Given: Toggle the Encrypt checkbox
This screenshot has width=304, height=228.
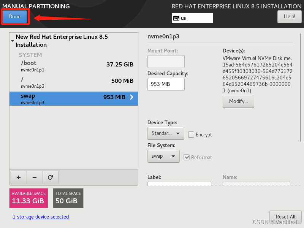Looking at the screenshot, I should 191,135.
